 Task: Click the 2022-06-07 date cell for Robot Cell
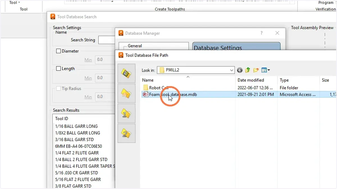[x=255, y=88]
